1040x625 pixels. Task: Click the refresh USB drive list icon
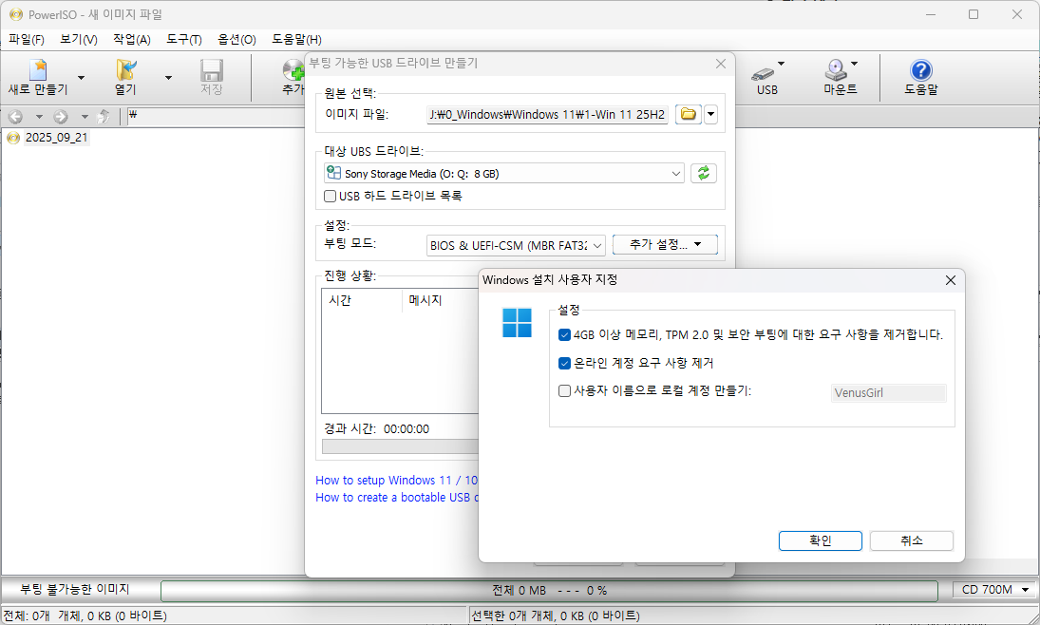[x=703, y=173]
